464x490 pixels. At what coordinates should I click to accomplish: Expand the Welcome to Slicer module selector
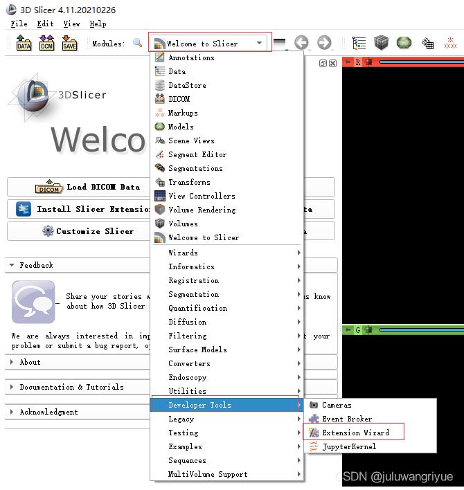coord(209,44)
